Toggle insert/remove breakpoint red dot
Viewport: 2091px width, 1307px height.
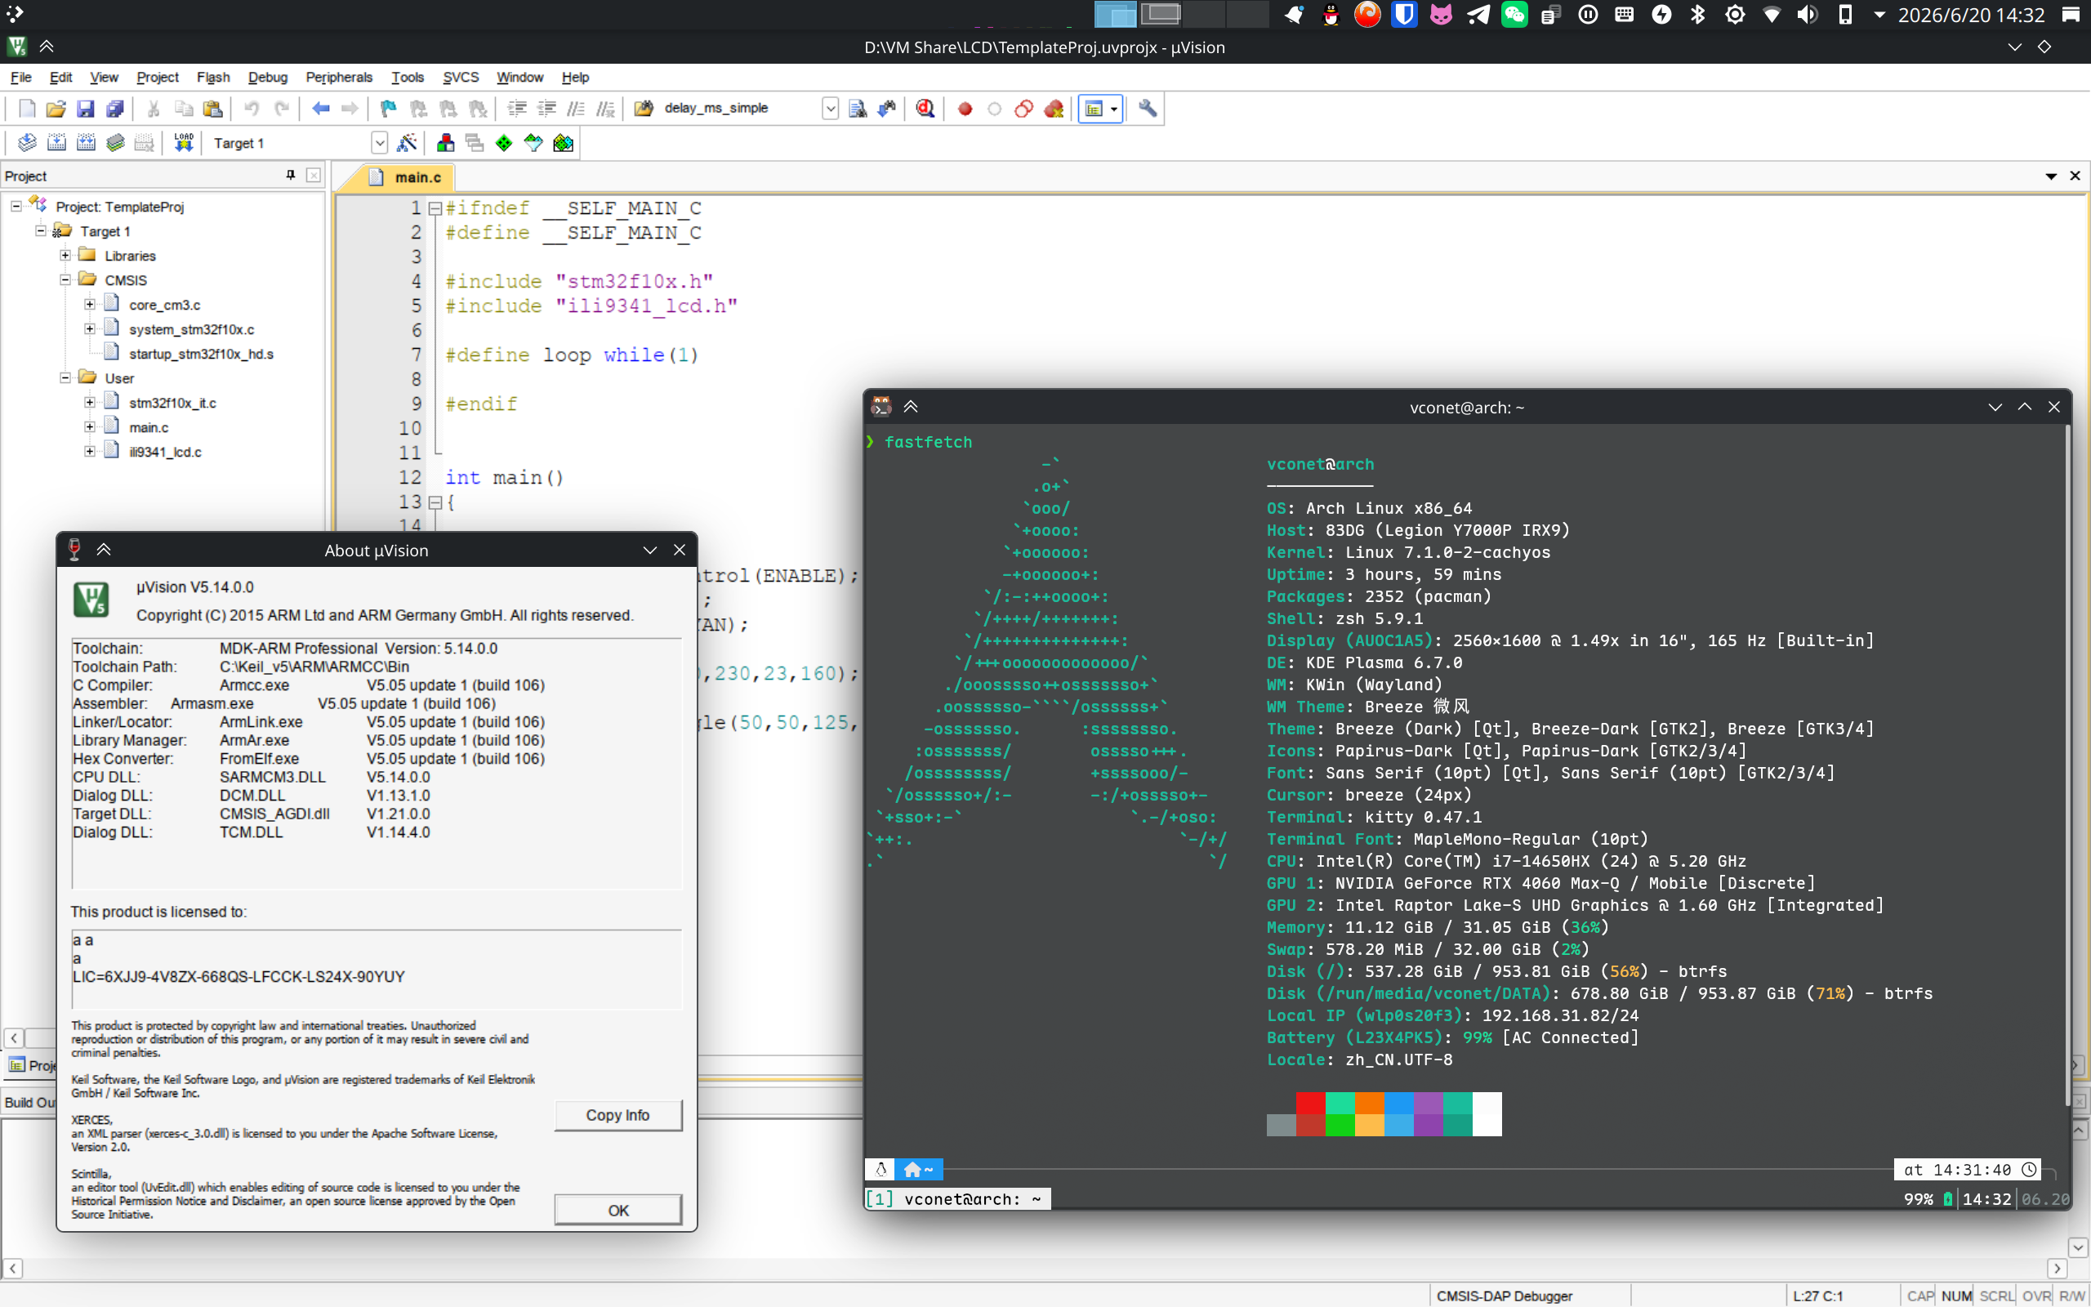tap(965, 108)
